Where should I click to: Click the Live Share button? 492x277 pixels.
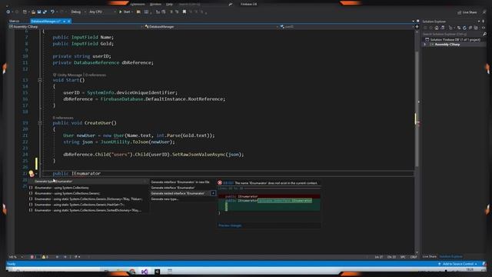pos(467,12)
